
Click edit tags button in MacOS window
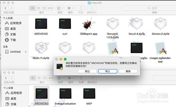pyautogui.click(x=92, y=8)
